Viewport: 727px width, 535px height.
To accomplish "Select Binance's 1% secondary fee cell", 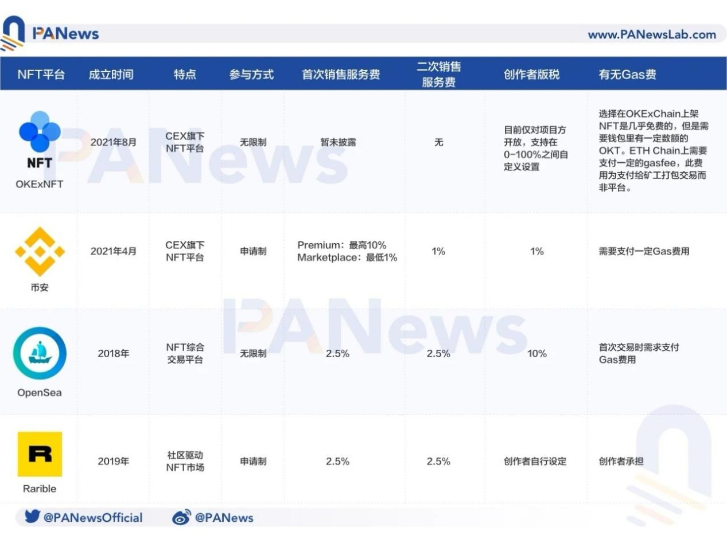I will (439, 252).
